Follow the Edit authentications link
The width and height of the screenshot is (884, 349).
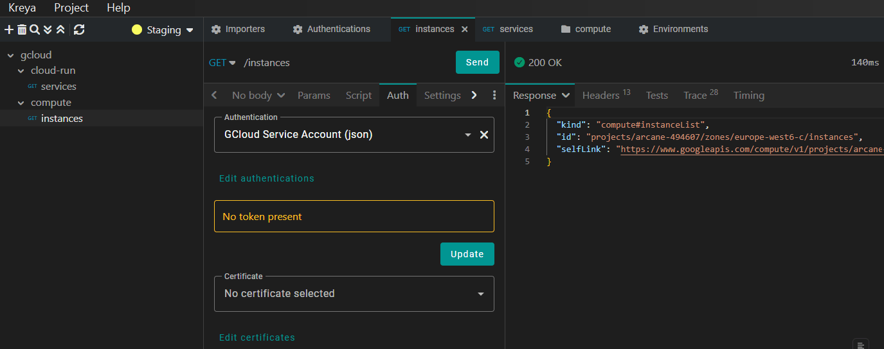tap(266, 178)
